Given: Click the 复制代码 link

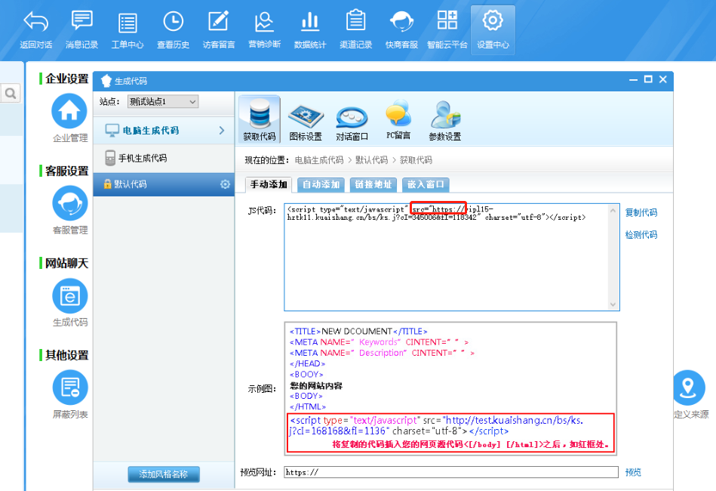Looking at the screenshot, I should [641, 212].
